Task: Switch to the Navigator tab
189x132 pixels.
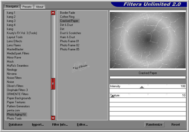Action: click(x=12, y=6)
